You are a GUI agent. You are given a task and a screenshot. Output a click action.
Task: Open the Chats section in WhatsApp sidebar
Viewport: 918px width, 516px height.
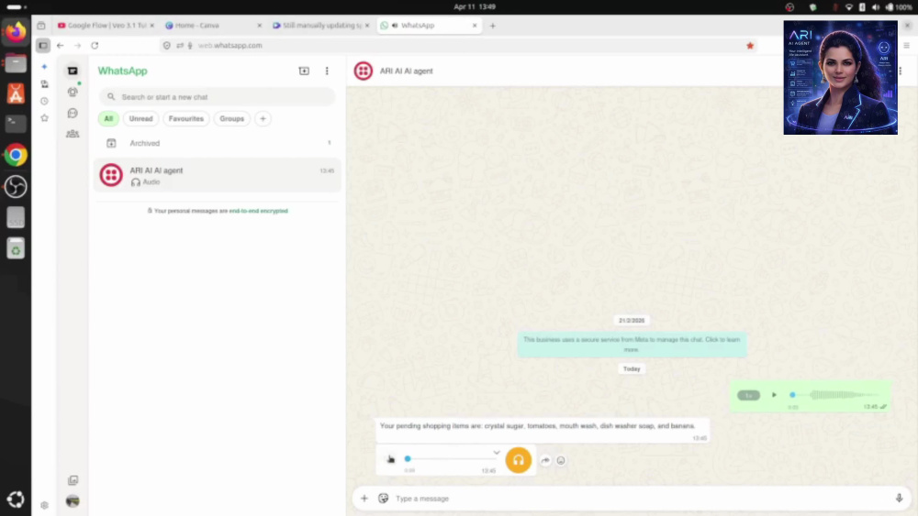73,71
